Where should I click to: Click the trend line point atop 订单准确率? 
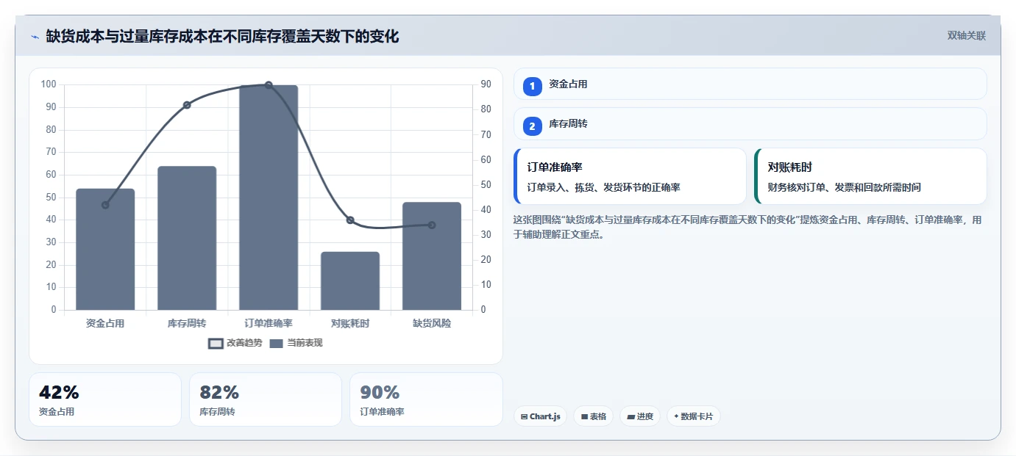pyautogui.click(x=269, y=85)
